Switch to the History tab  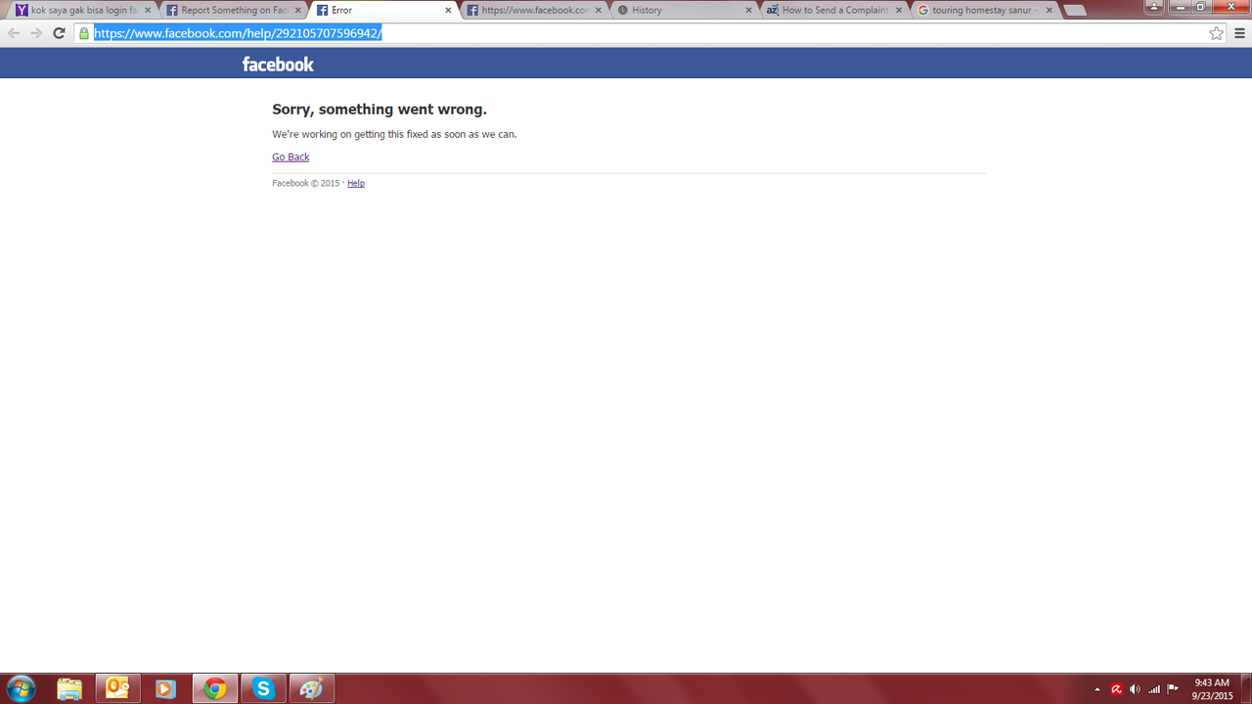point(685,10)
